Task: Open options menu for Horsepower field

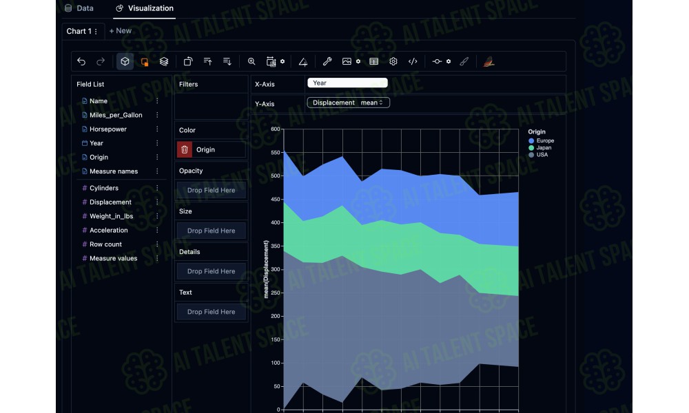Action: coord(157,129)
